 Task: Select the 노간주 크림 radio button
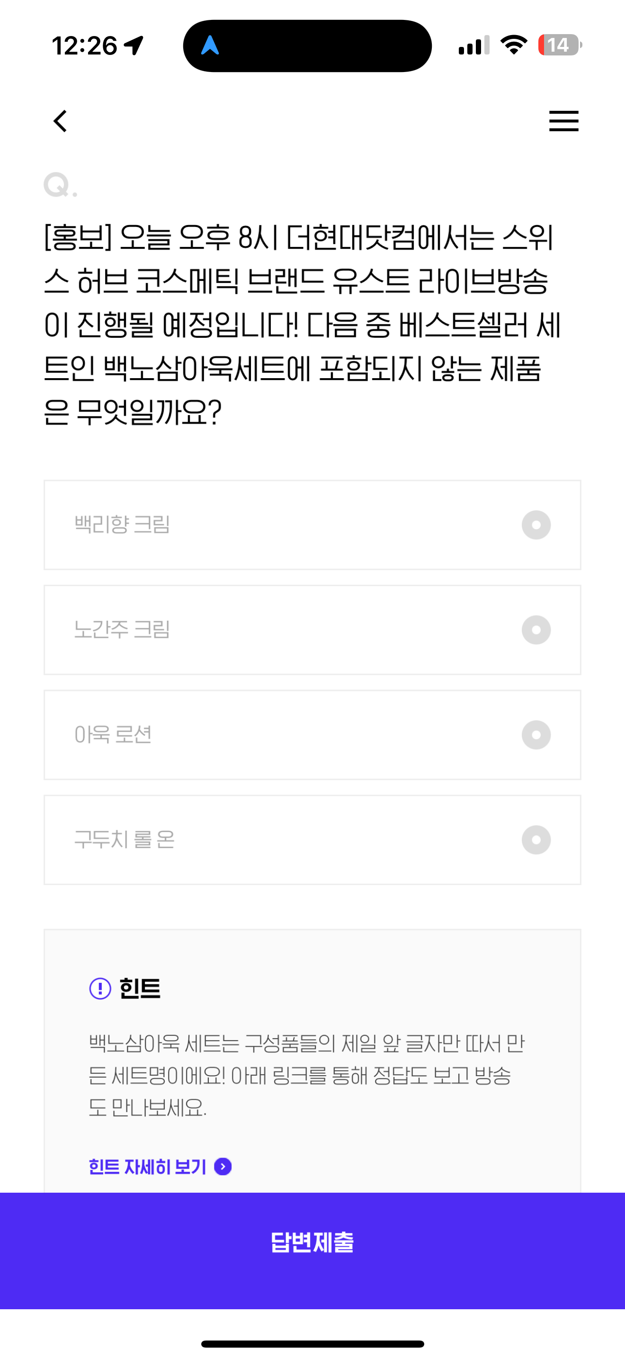[x=536, y=630]
